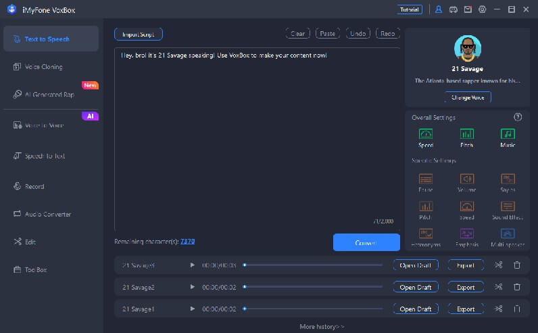Open the Speed overall setting
This screenshot has height=333, width=538.
(425, 137)
